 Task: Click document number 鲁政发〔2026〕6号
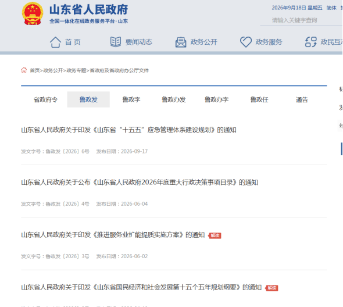[x=67, y=151]
